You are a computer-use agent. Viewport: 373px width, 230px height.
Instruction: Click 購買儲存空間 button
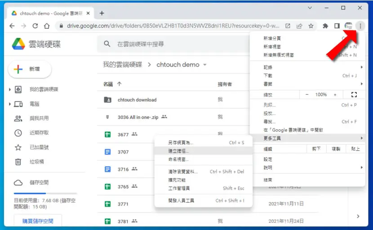[38, 221]
